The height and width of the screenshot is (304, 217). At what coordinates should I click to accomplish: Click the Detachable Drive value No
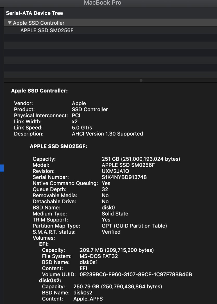pyautogui.click(x=105, y=201)
